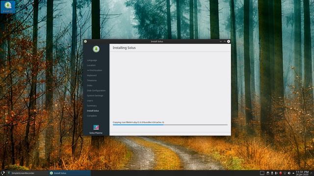Click the installation progress bar
Screen dimensions: 314x176
coord(170,125)
